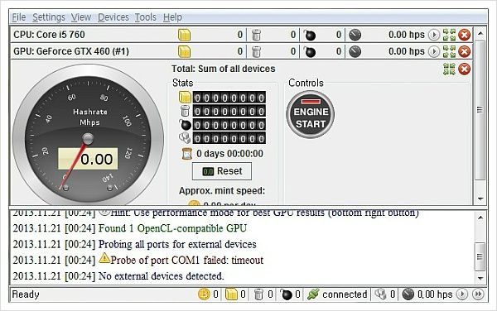Click hourglass uptime icon in Stats
This screenshot has width=497, height=311.
click(187, 154)
